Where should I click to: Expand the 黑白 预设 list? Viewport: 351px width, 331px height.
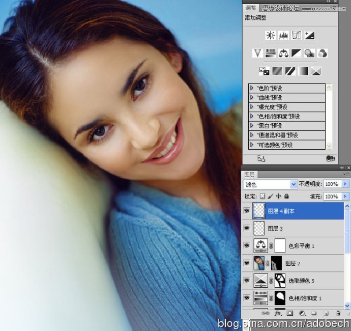(252, 126)
